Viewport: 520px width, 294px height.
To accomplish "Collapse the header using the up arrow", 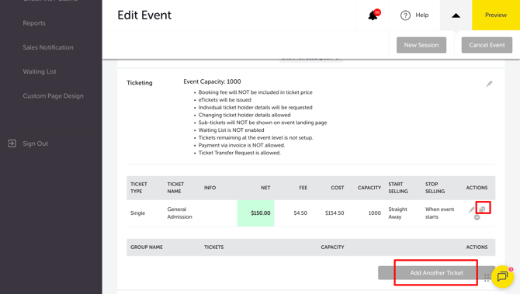I will 456,16.
